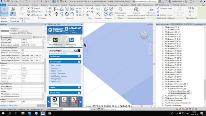
Task: Switch to the Архитектура ribbon tab
Action: [x=12, y=5]
